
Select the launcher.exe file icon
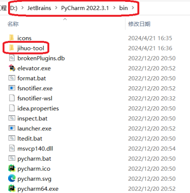tap(12, 128)
